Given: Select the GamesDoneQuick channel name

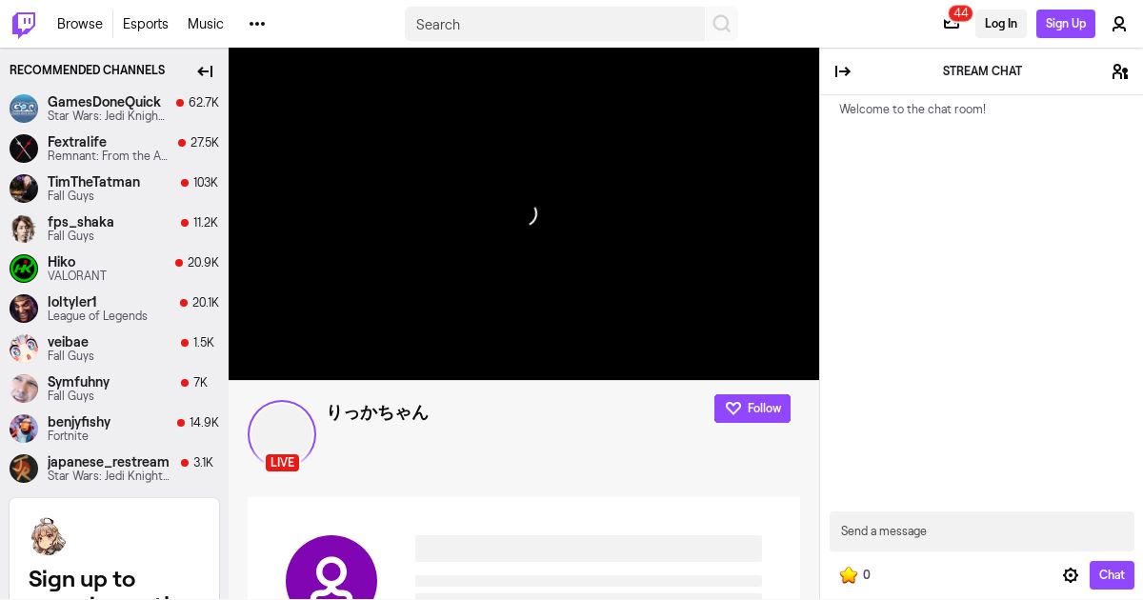Looking at the screenshot, I should (104, 102).
